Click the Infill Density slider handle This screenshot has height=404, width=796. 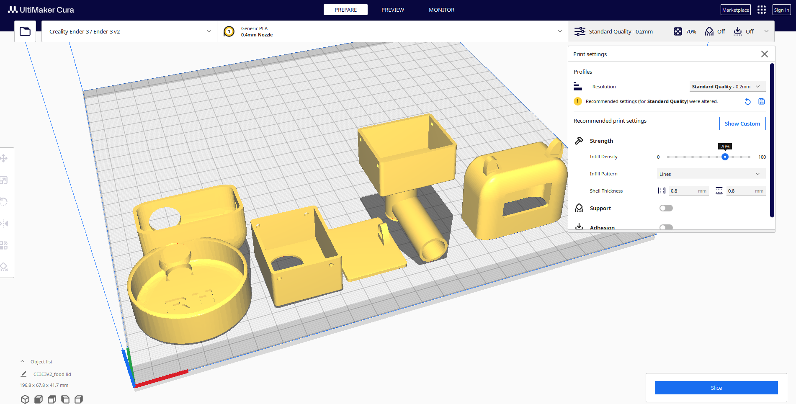[x=725, y=157]
